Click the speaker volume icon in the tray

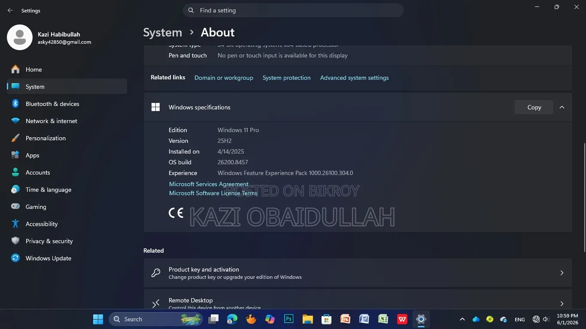pos(546,319)
